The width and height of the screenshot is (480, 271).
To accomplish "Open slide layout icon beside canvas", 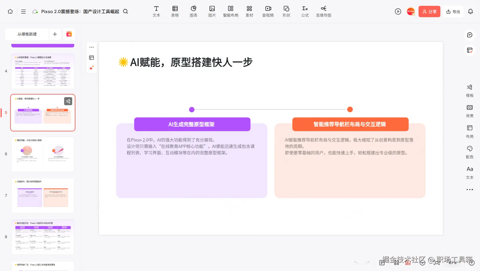I will coord(91,58).
